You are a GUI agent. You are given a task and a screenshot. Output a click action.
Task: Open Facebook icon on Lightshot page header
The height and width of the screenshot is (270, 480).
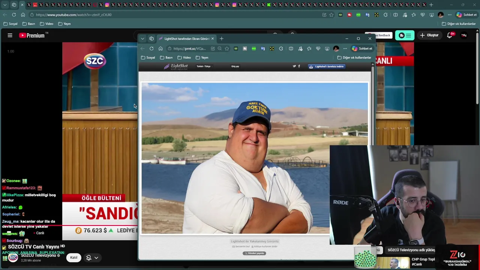click(x=299, y=66)
